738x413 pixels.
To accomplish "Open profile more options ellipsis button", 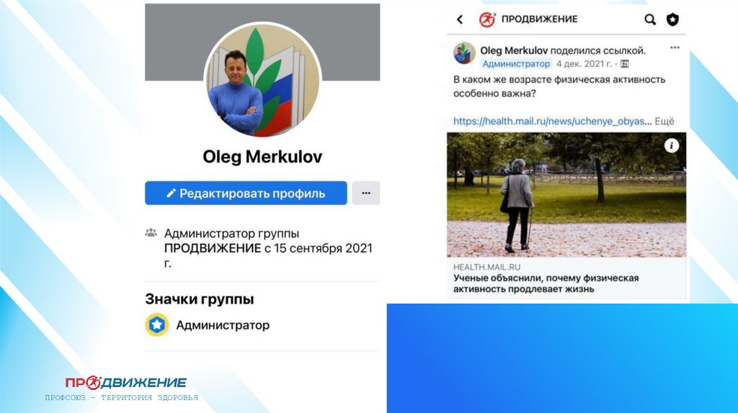I will pyautogui.click(x=365, y=193).
